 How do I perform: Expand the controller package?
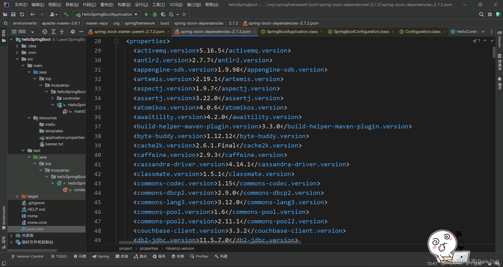[52, 98]
